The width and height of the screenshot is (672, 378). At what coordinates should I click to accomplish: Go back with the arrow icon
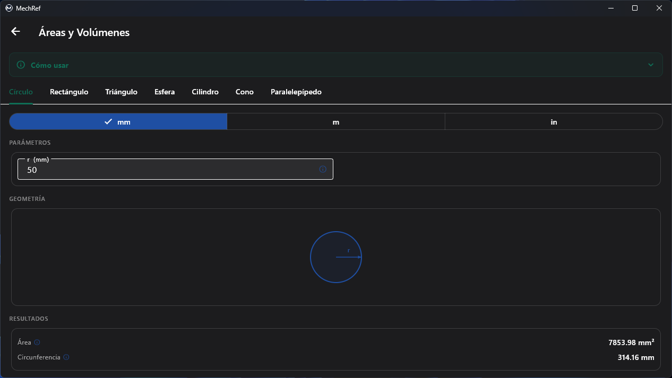15,32
